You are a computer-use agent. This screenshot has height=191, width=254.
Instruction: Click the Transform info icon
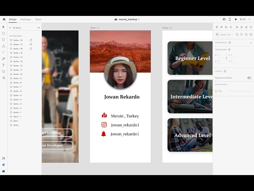229,49
